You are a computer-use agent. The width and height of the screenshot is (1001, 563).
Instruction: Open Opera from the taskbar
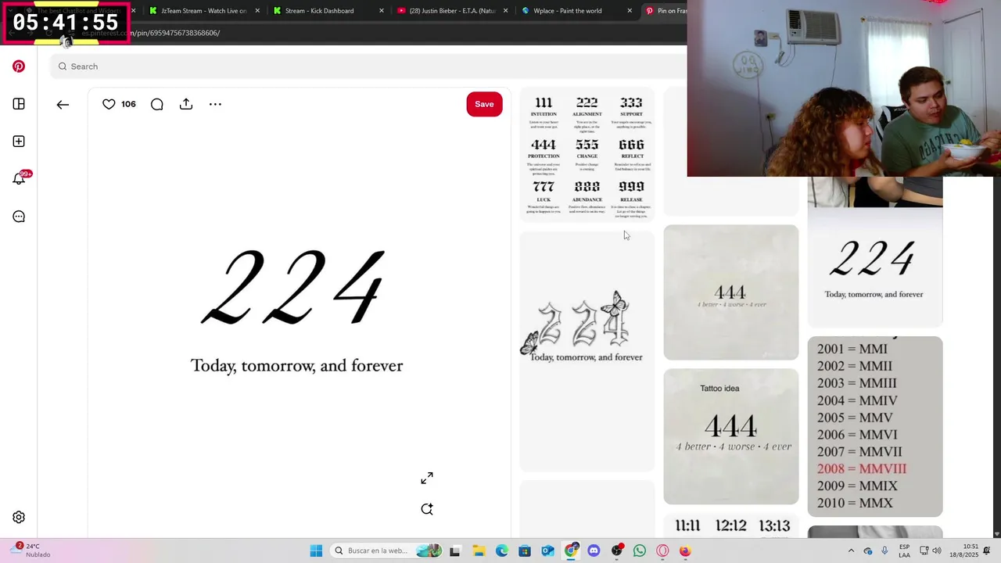(x=662, y=550)
